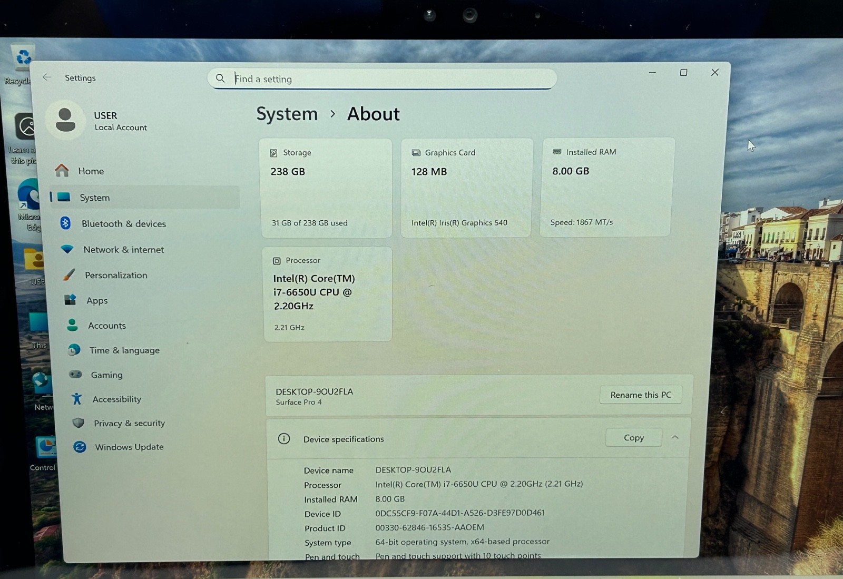Click the Home house icon
The width and height of the screenshot is (843, 579).
[62, 170]
